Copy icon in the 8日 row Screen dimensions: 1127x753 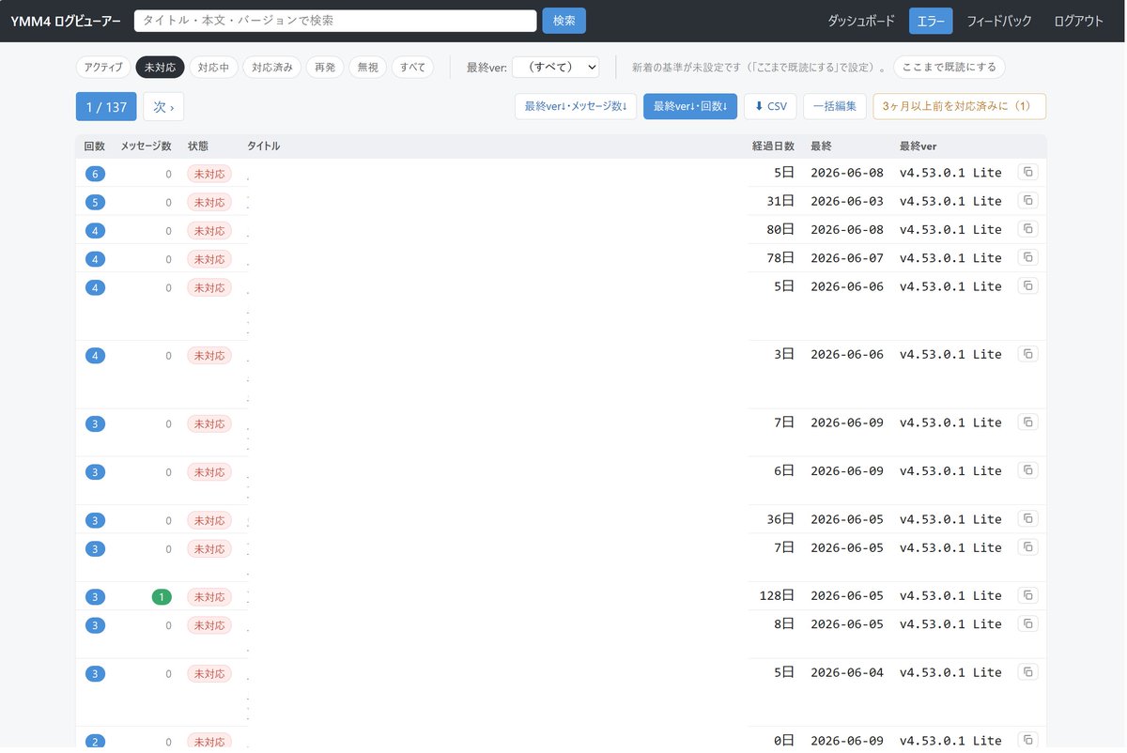(x=1028, y=623)
